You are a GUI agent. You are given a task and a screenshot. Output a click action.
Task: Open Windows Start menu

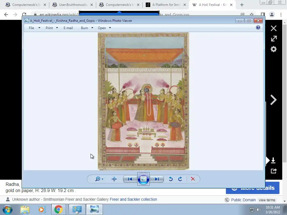pyautogui.click(x=8, y=209)
